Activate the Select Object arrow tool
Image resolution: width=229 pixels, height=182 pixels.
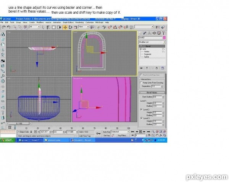[43, 28]
